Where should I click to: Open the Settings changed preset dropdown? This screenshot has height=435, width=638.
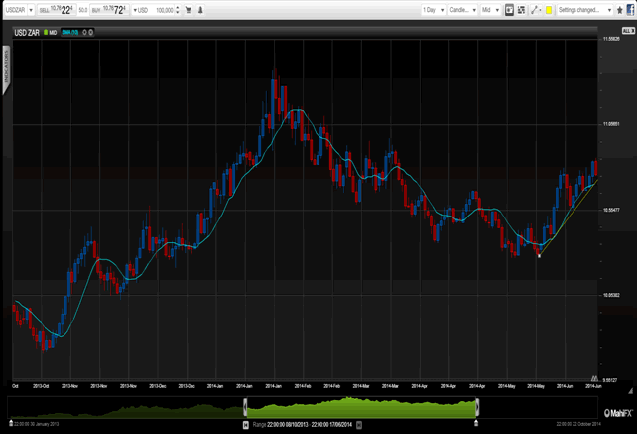[584, 10]
